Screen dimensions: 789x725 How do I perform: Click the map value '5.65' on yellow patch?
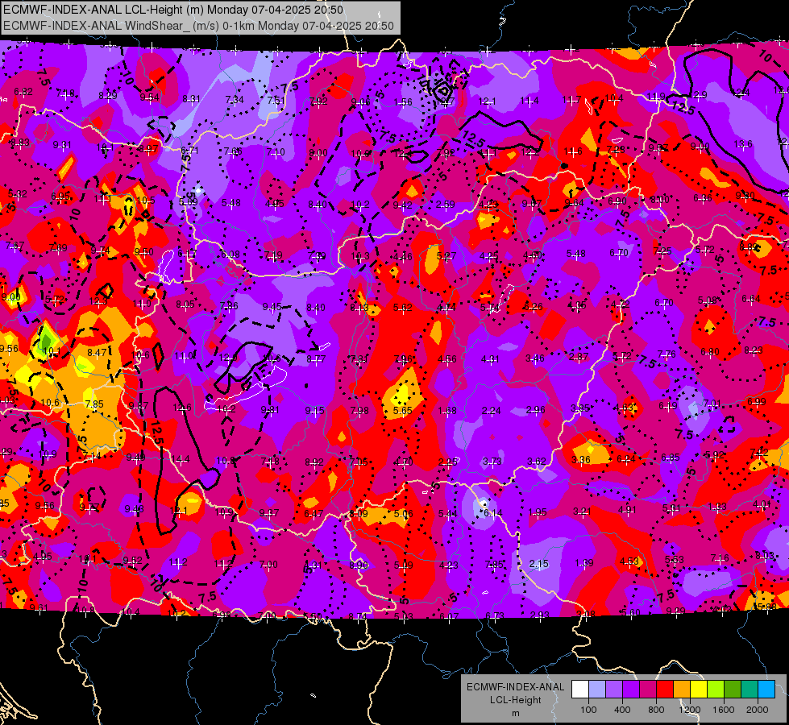(x=402, y=411)
